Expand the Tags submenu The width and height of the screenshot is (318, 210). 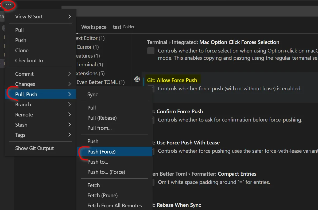[20, 135]
